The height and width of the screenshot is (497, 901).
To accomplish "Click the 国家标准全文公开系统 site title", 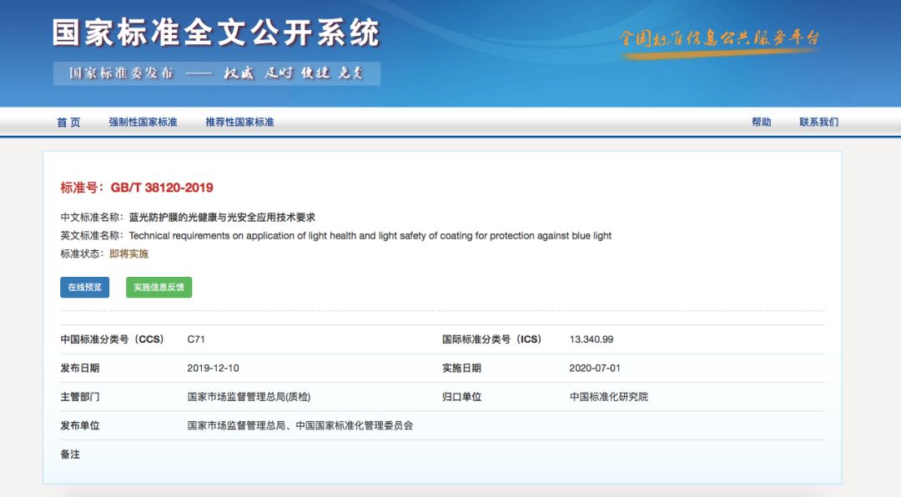I will (x=216, y=33).
